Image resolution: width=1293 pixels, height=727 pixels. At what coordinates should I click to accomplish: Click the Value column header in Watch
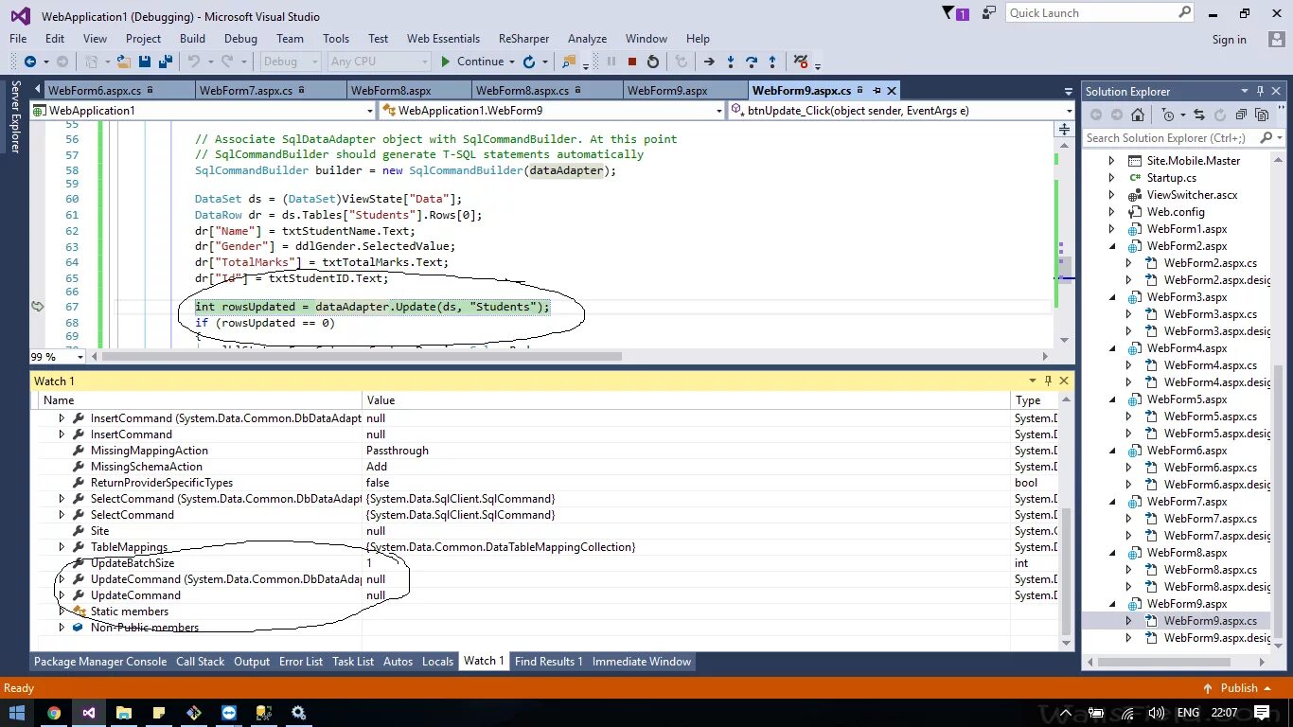[686, 400]
